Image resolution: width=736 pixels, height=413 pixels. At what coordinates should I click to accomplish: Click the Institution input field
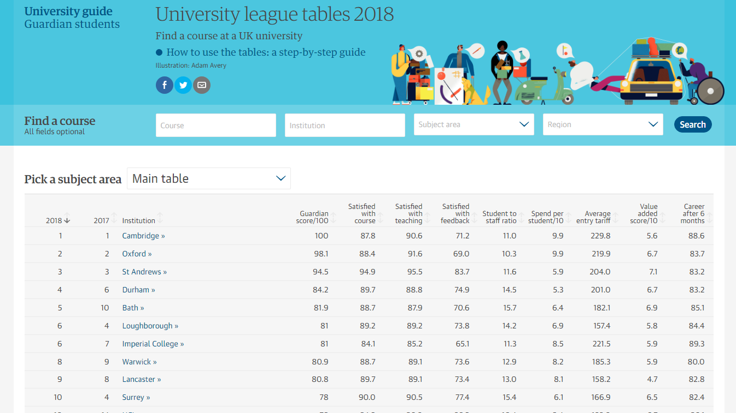point(345,125)
